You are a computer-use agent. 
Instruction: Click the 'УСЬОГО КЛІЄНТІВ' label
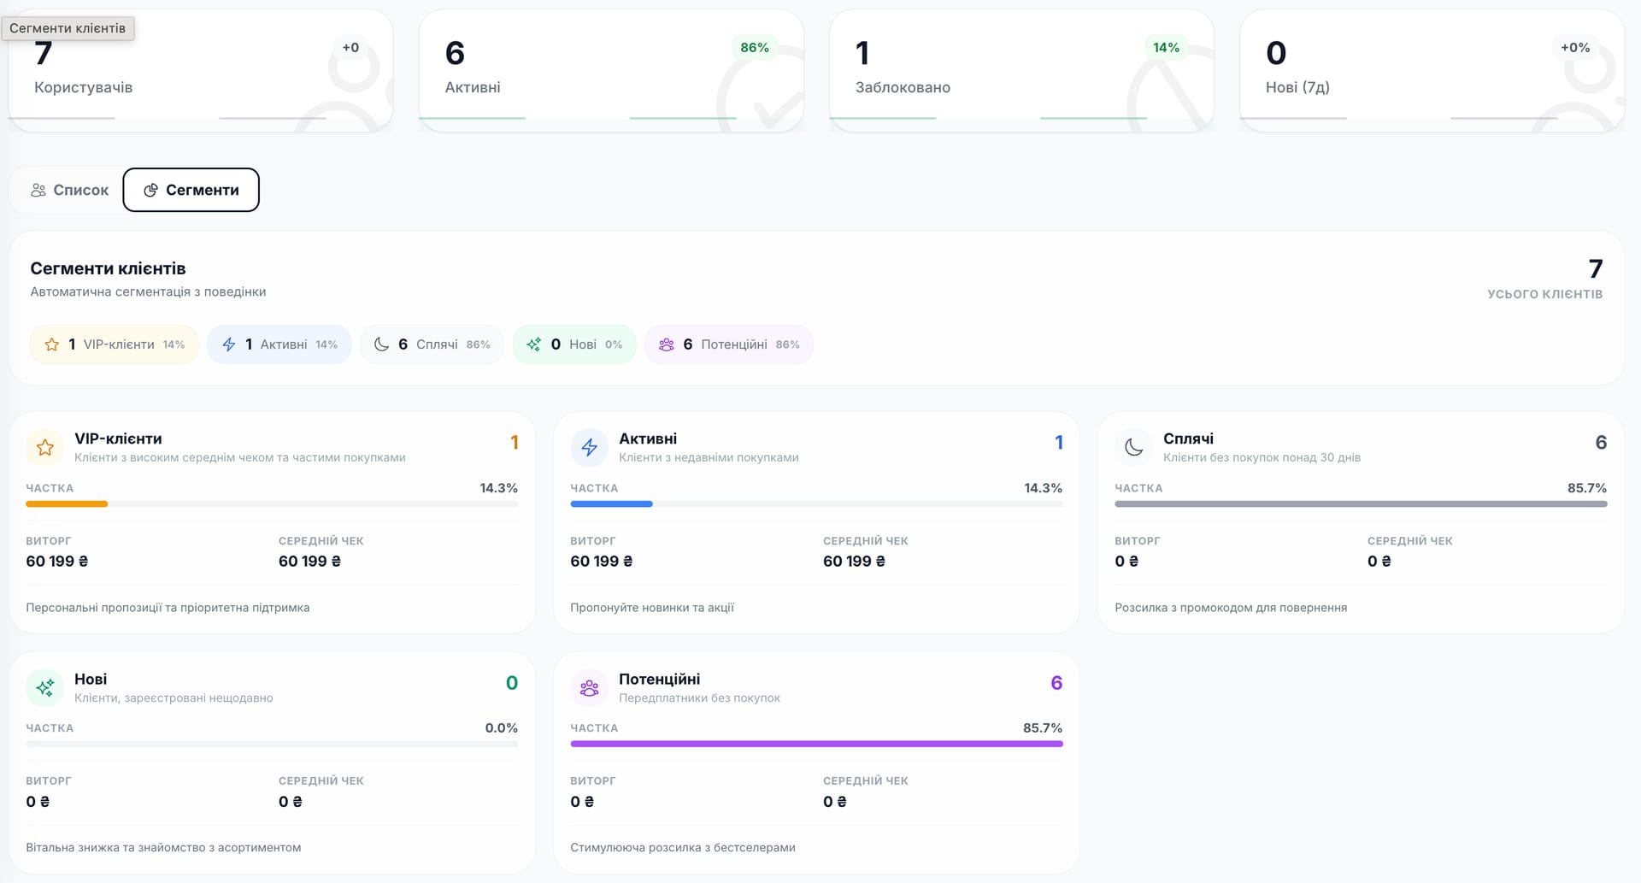[x=1544, y=294]
